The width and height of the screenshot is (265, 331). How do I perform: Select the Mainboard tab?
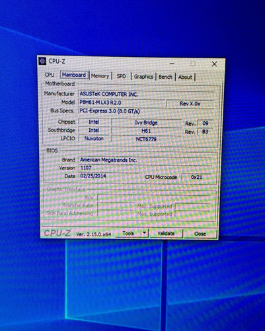(x=74, y=75)
